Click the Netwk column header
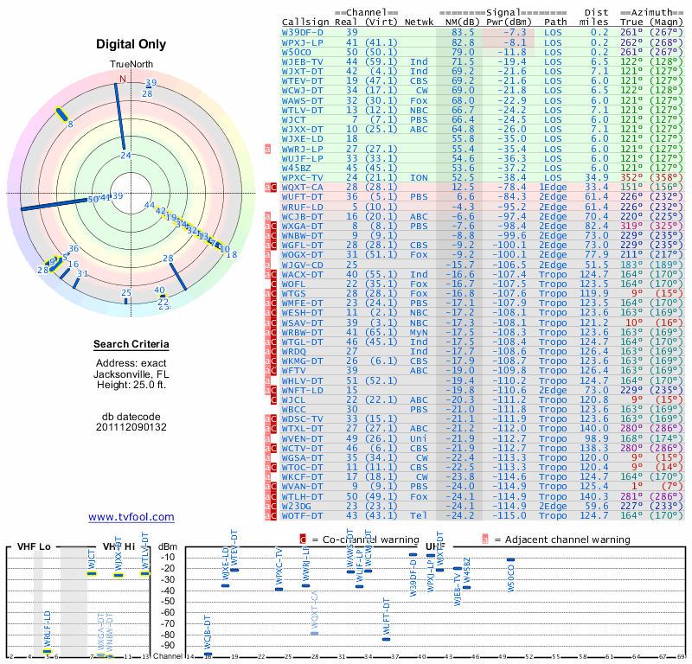The image size is (692, 664). 419,22
